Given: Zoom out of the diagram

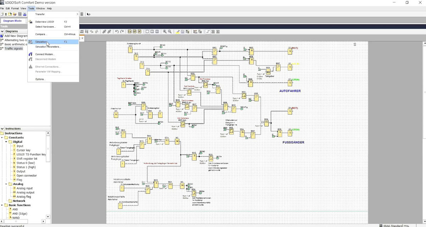Looking at the screenshot, I should point(170,32).
